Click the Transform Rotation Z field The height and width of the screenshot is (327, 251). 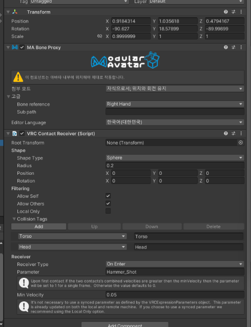click(x=224, y=29)
